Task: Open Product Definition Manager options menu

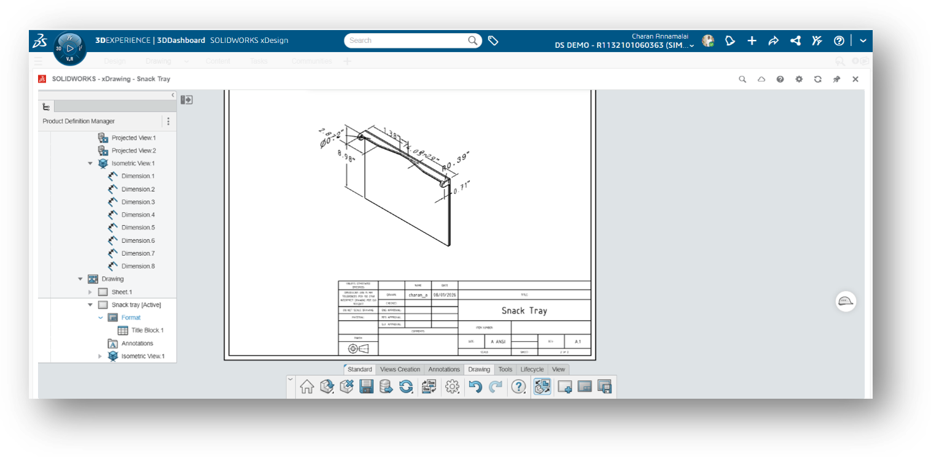Action: pyautogui.click(x=168, y=121)
